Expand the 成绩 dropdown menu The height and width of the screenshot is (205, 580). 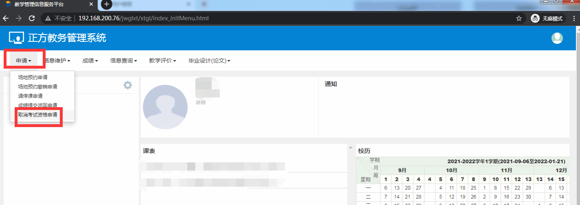click(90, 60)
